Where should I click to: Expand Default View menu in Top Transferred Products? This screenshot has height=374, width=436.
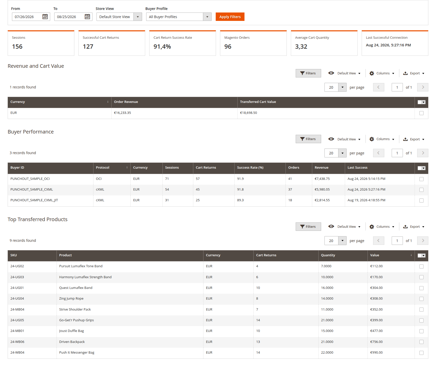click(344, 227)
